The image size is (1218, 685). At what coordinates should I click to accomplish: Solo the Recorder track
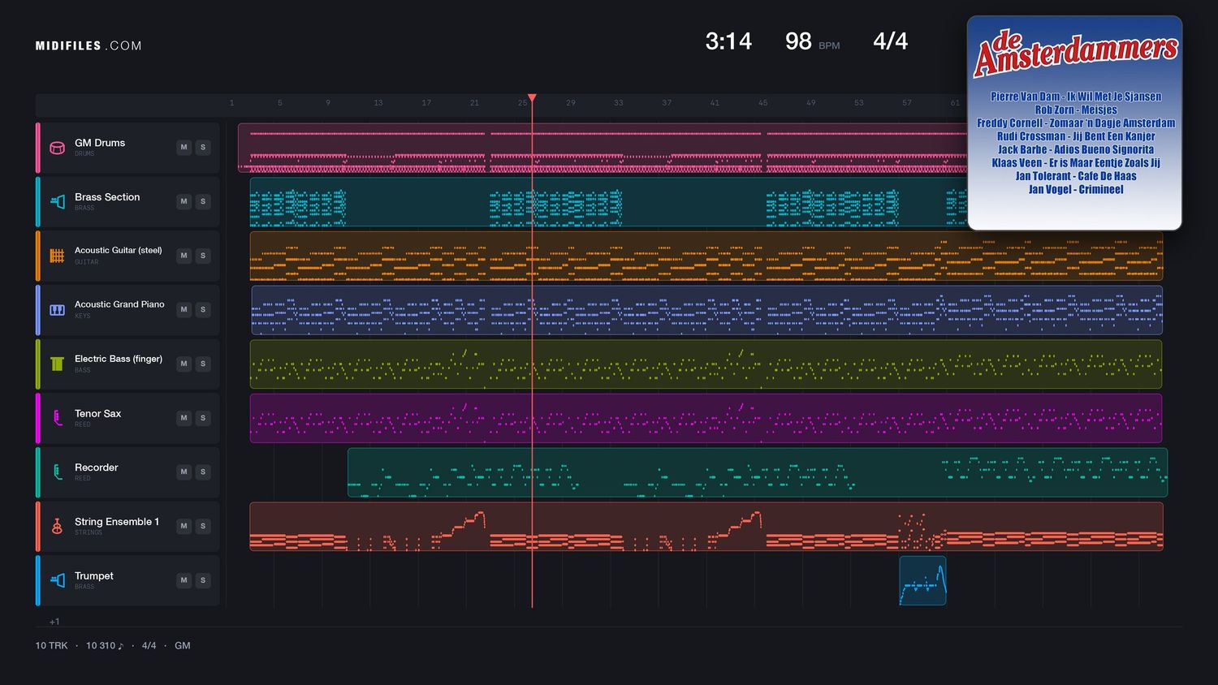[203, 472]
